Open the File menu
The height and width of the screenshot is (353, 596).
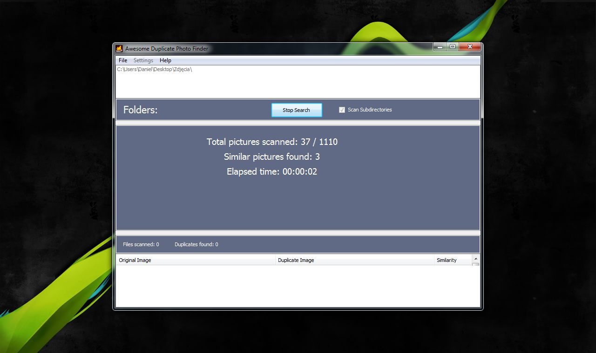[123, 60]
